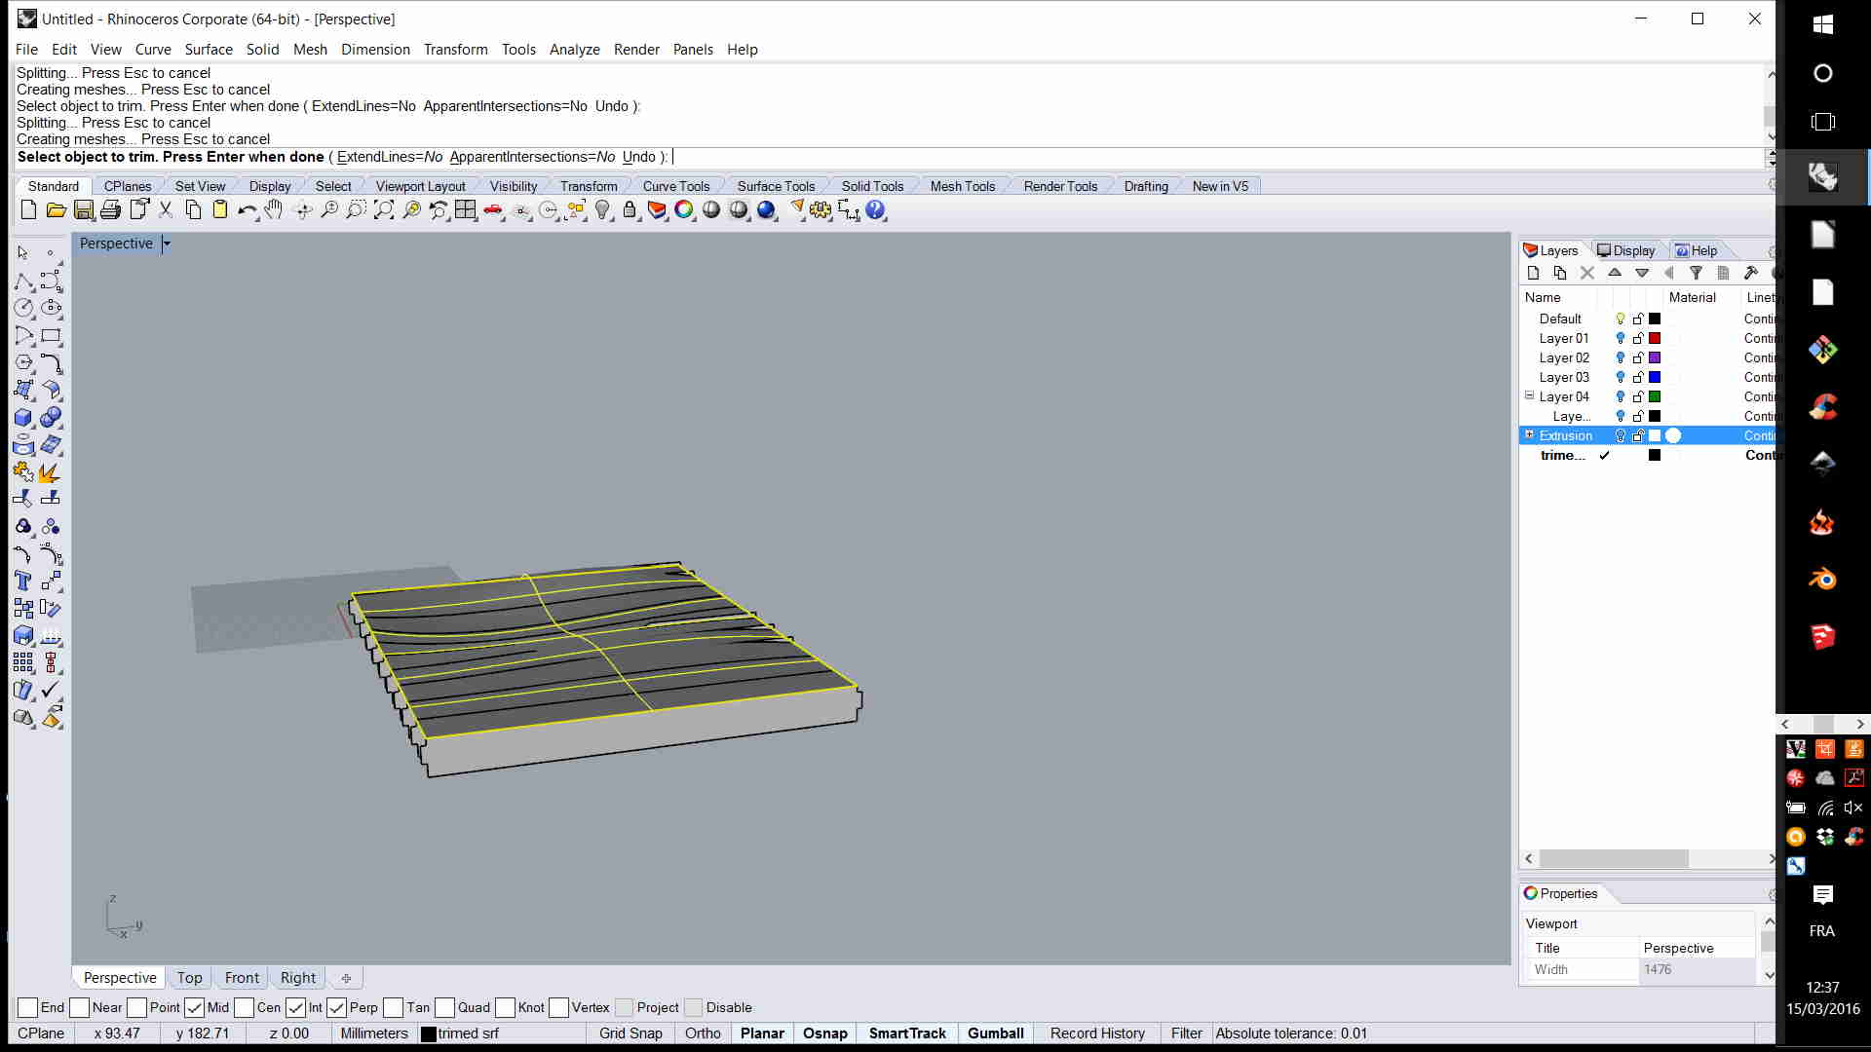Screen dimensions: 1871x1052
Task: Collapse the Layer 04 tree node
Action: (x=1529, y=395)
